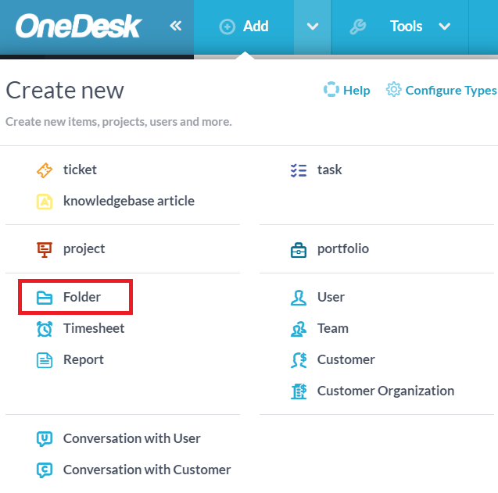
Task: Click the Folder icon
Action: point(45,298)
